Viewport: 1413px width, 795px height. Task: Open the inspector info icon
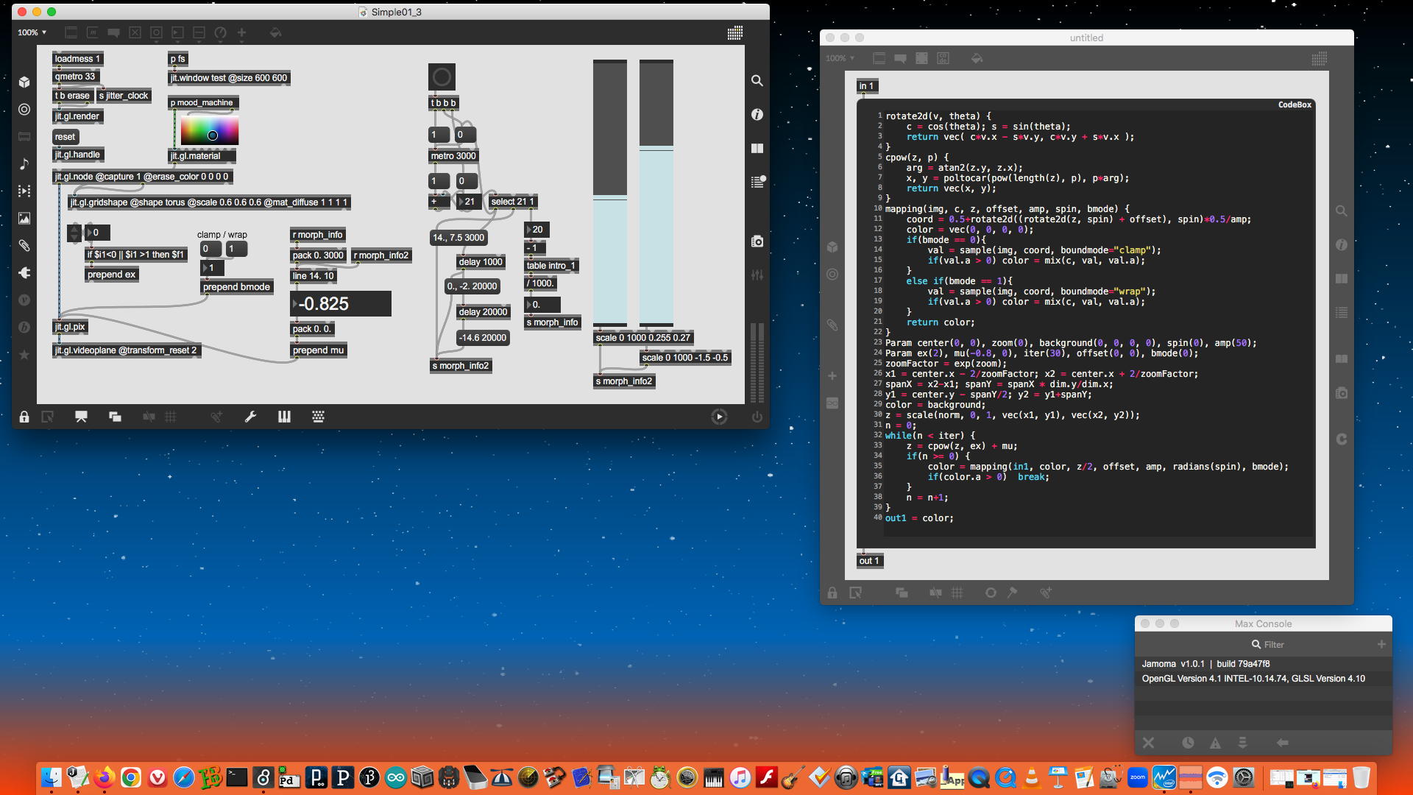click(757, 114)
